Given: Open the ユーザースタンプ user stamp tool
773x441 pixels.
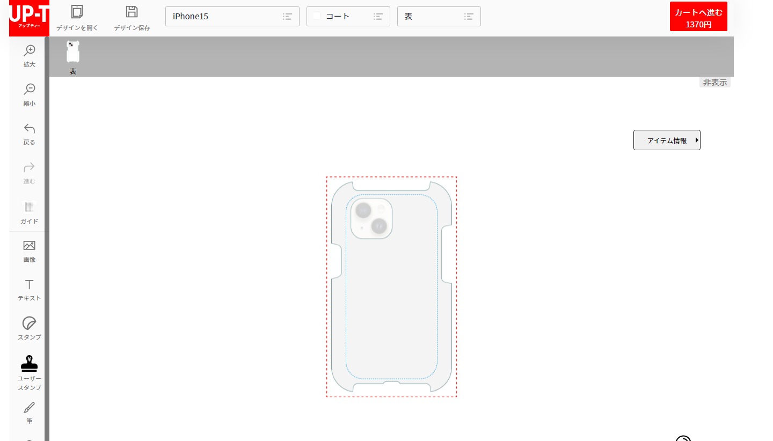Looking at the screenshot, I should tap(30, 364).
